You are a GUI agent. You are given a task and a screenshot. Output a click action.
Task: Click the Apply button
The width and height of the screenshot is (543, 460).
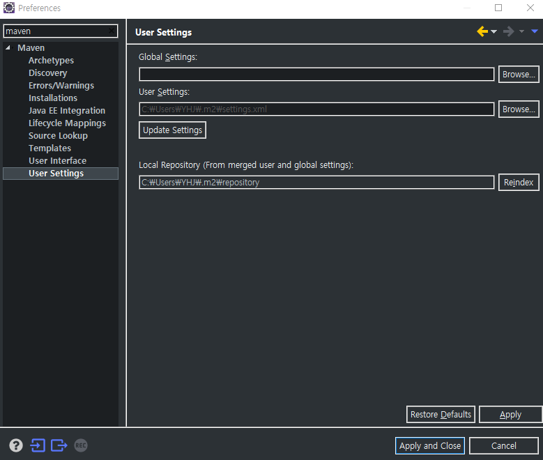[x=510, y=414]
